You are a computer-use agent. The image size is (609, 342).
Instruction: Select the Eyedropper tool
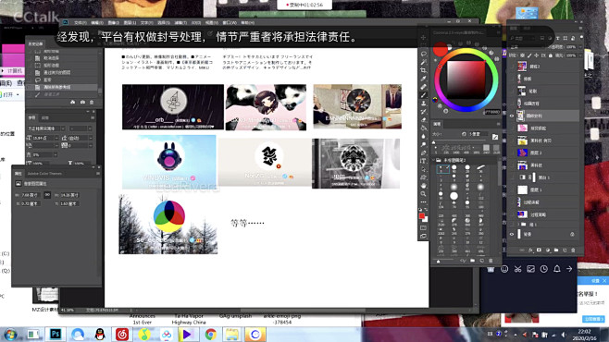(423, 79)
